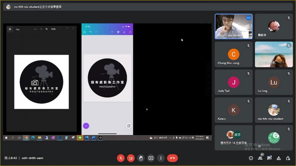Click the Judy Tsai participant tile
The image size is (296, 166).
click(x=233, y=82)
